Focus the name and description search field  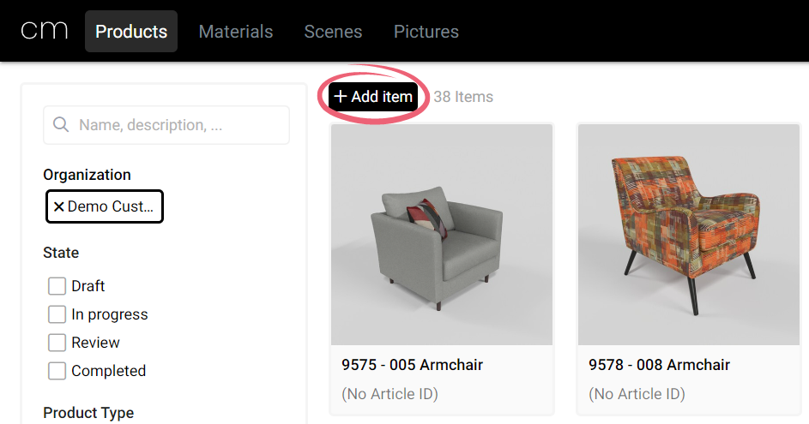pyautogui.click(x=180, y=125)
